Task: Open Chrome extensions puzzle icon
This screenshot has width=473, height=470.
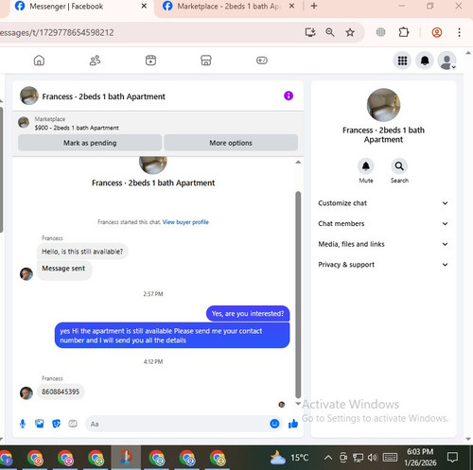Action: pyautogui.click(x=404, y=32)
